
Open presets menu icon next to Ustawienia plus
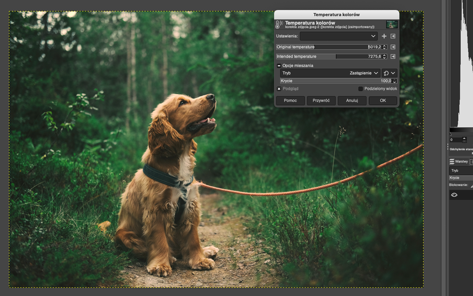click(x=393, y=36)
